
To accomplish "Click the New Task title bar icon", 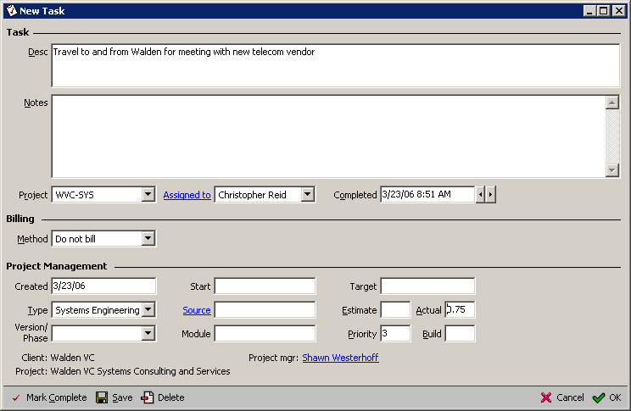I will (11, 10).
